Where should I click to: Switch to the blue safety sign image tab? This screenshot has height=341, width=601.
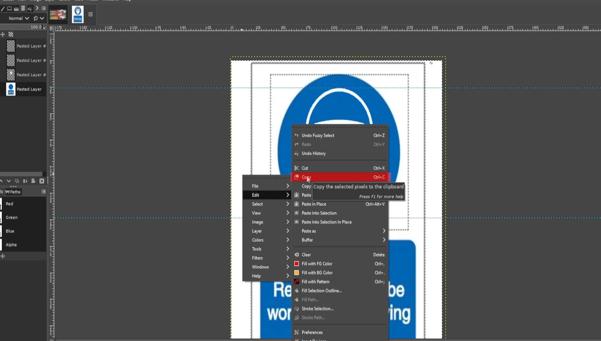coord(78,15)
